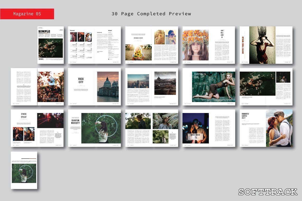Open the autumn leaves photo spread
302x201 pixels.
tap(37, 87)
